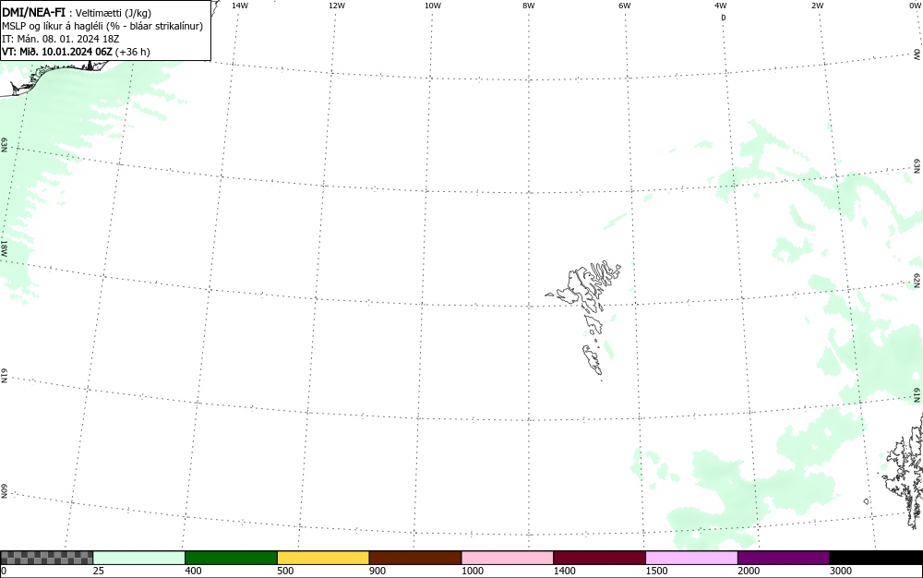Pick the dark maroon 1400–1500 legend swatch
This screenshot has width=923, height=578.
tap(599, 558)
